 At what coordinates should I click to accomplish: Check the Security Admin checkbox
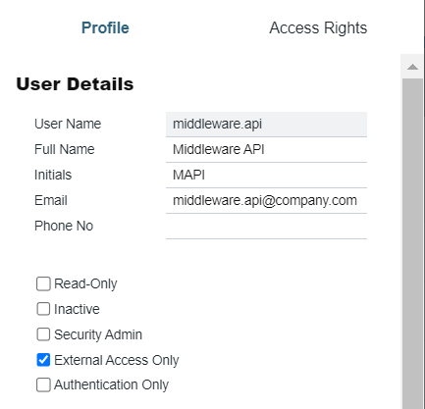tap(43, 334)
